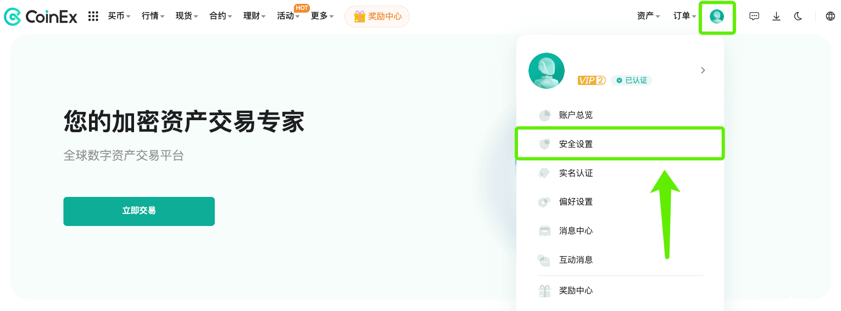This screenshot has width=841, height=311.
Task: Open 消息中心 from the user menu
Action: pos(576,231)
